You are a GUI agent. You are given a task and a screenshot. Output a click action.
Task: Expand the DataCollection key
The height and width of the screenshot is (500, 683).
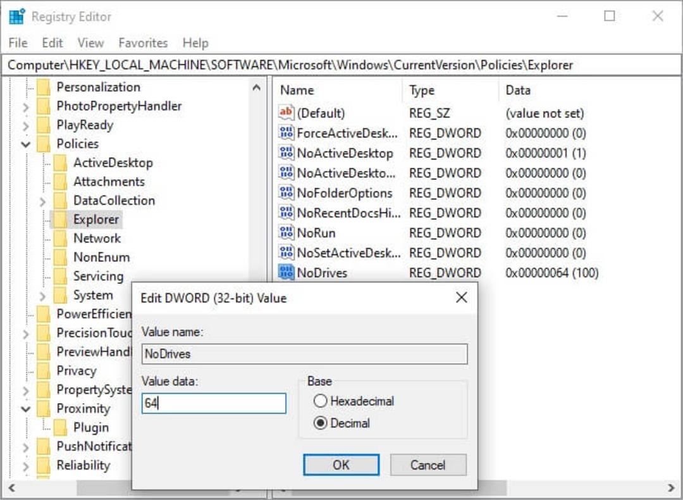[42, 201]
